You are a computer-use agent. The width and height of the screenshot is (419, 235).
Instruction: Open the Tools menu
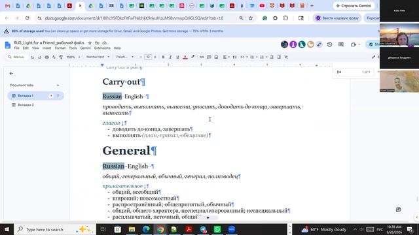pyautogui.click(x=73, y=48)
